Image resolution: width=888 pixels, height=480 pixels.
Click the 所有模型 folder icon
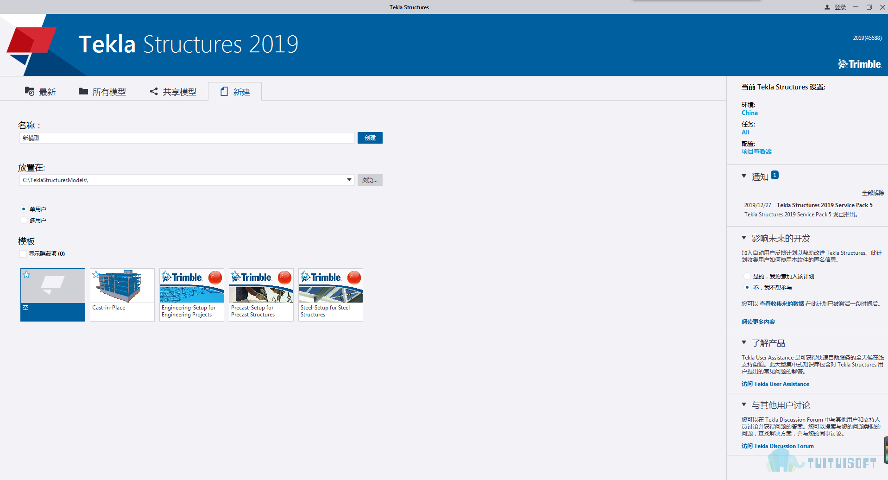(x=83, y=91)
